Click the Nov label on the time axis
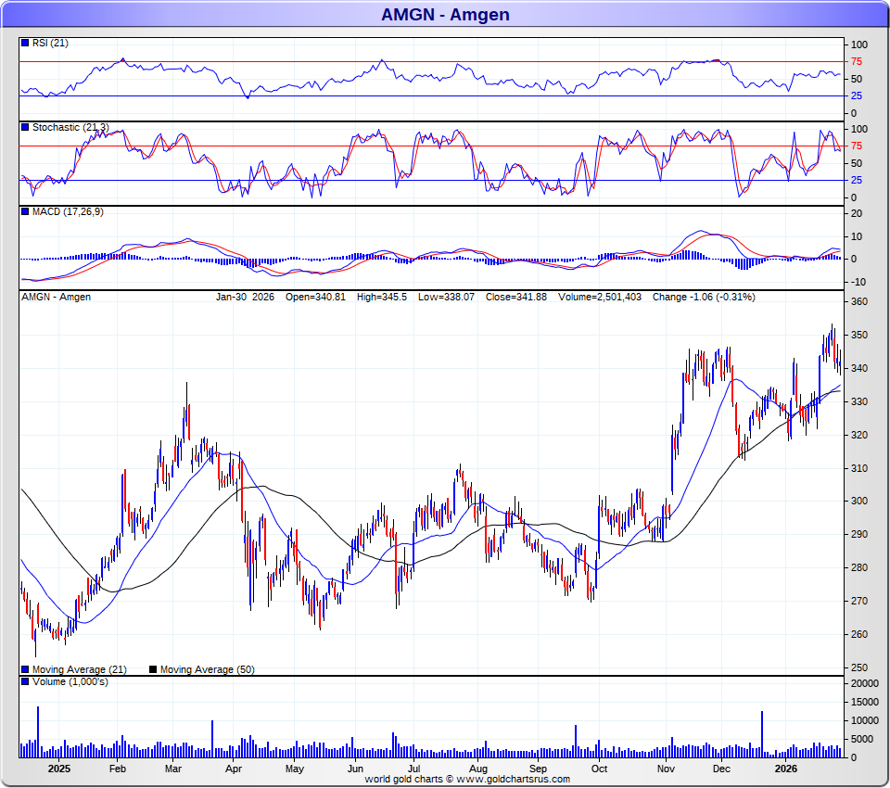This screenshot has height=788, width=890. (666, 769)
